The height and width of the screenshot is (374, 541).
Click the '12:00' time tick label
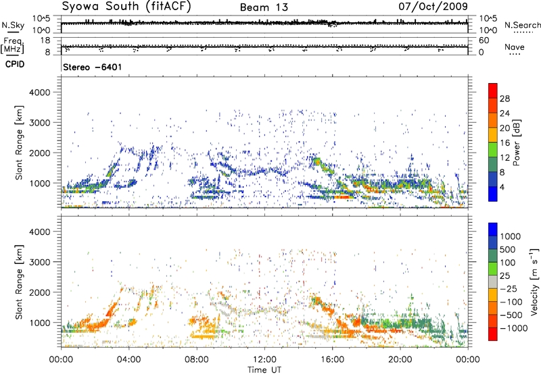(264, 360)
